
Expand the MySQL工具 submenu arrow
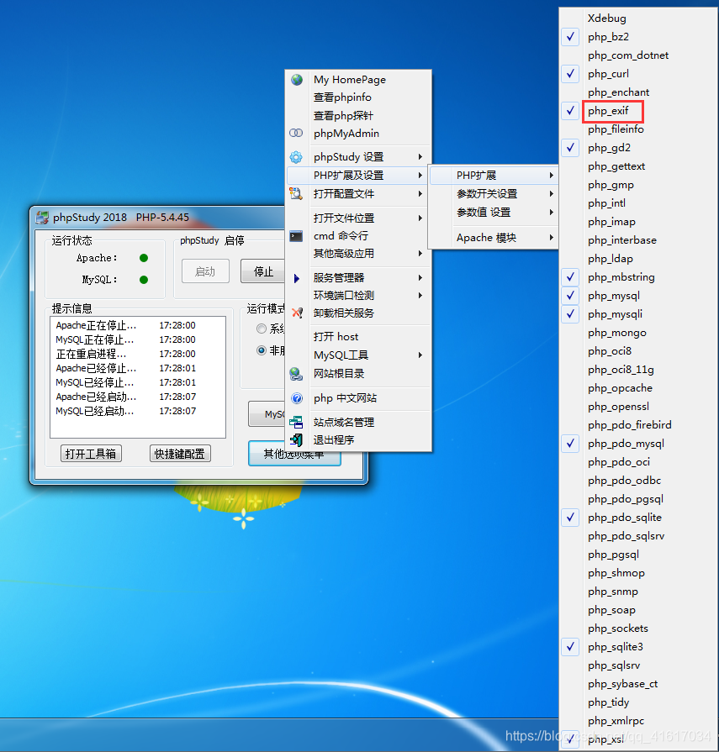[420, 355]
